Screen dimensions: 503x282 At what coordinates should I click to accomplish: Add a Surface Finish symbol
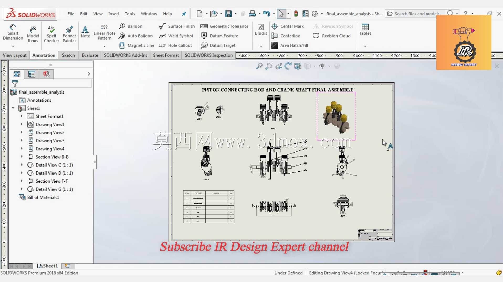click(x=177, y=26)
